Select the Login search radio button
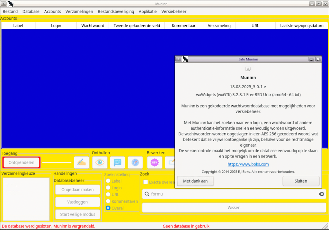The height and width of the screenshot is (230, 329). (x=108, y=188)
